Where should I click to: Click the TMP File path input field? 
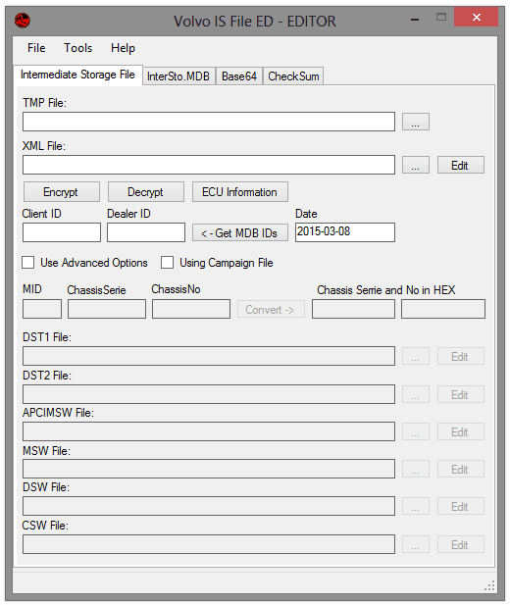(x=209, y=122)
